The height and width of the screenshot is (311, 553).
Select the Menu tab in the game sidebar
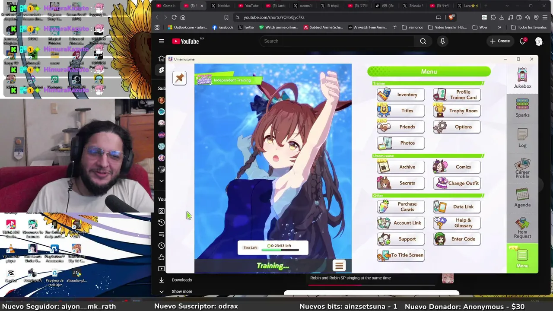pyautogui.click(x=522, y=258)
